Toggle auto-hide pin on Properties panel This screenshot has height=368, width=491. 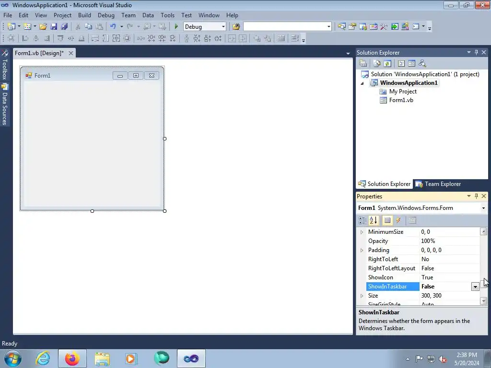tap(476, 196)
